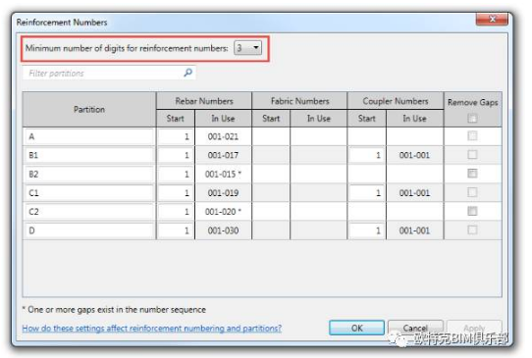
Task: Click rebar In Use value 001-017
Action: (x=223, y=155)
